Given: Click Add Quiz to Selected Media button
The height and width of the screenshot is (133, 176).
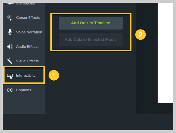Looking at the screenshot, I should (x=91, y=40).
